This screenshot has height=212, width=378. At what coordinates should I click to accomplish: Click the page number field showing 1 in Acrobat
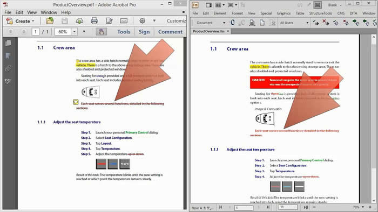tap(36, 32)
